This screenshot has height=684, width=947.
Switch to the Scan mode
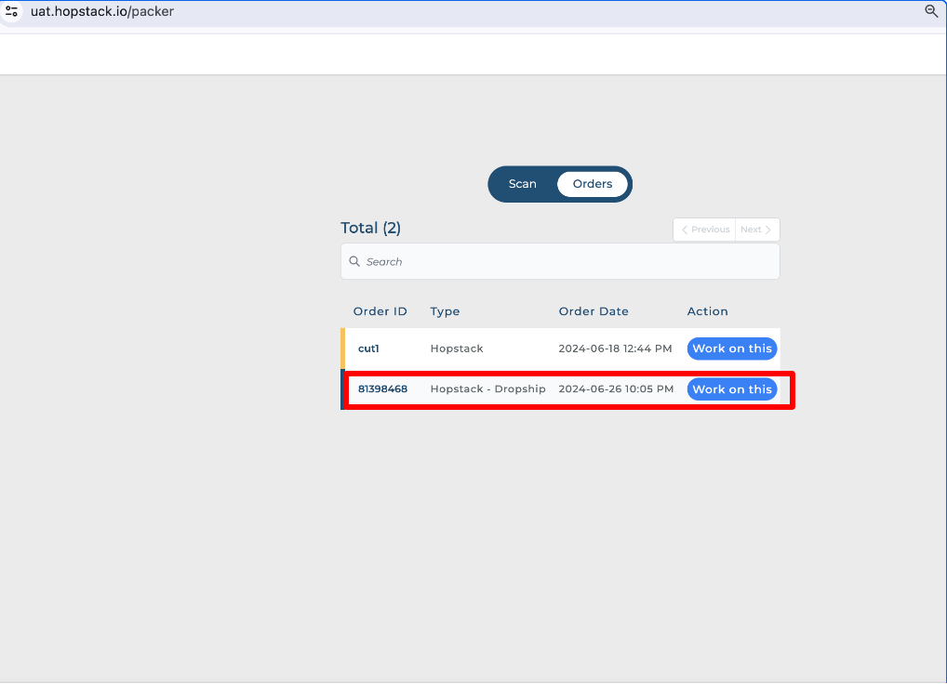click(522, 184)
